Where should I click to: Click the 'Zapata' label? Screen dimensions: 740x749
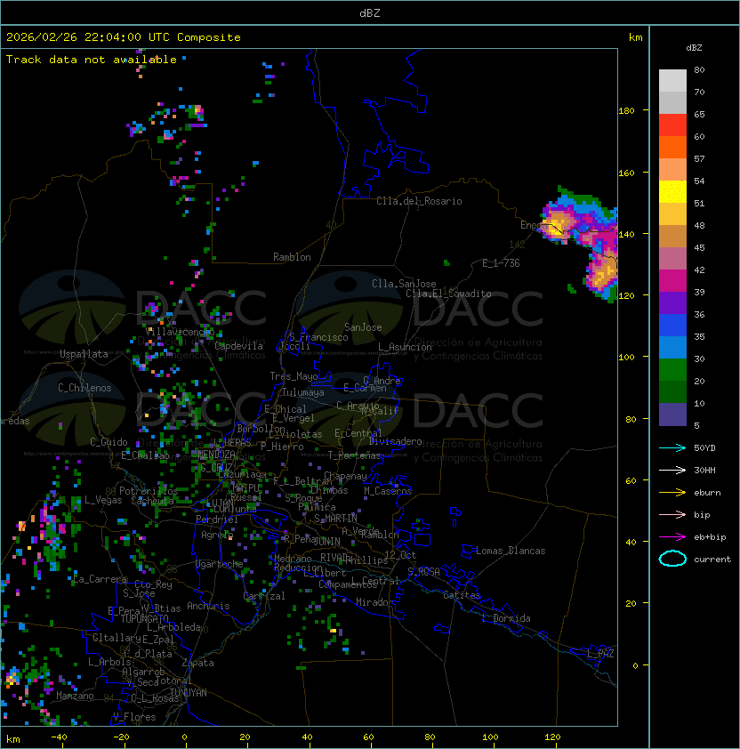click(197, 663)
